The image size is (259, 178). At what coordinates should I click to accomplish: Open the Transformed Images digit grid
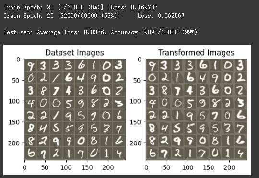pos(197,109)
